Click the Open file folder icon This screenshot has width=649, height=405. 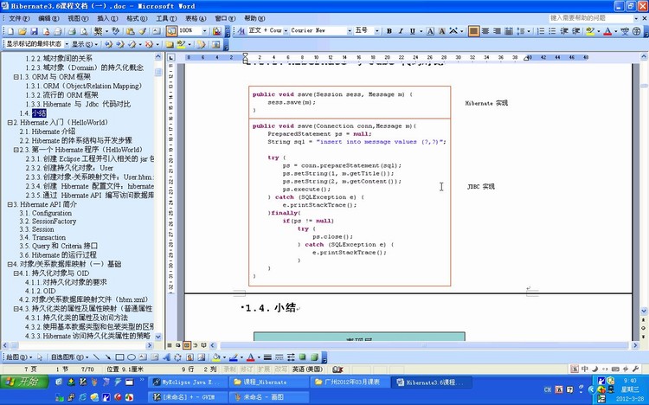coord(22,31)
